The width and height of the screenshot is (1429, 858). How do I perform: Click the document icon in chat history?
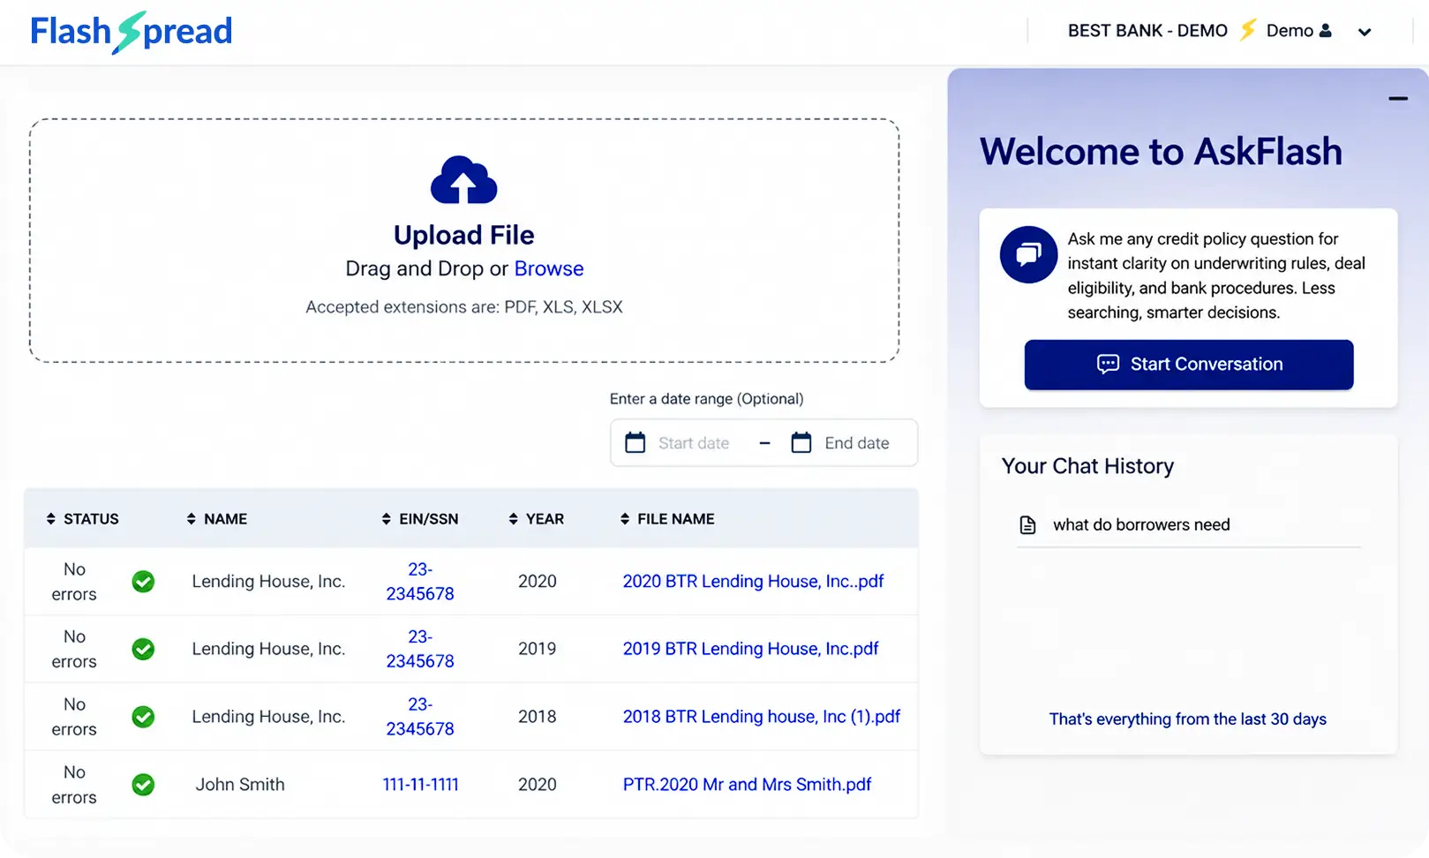(1027, 525)
